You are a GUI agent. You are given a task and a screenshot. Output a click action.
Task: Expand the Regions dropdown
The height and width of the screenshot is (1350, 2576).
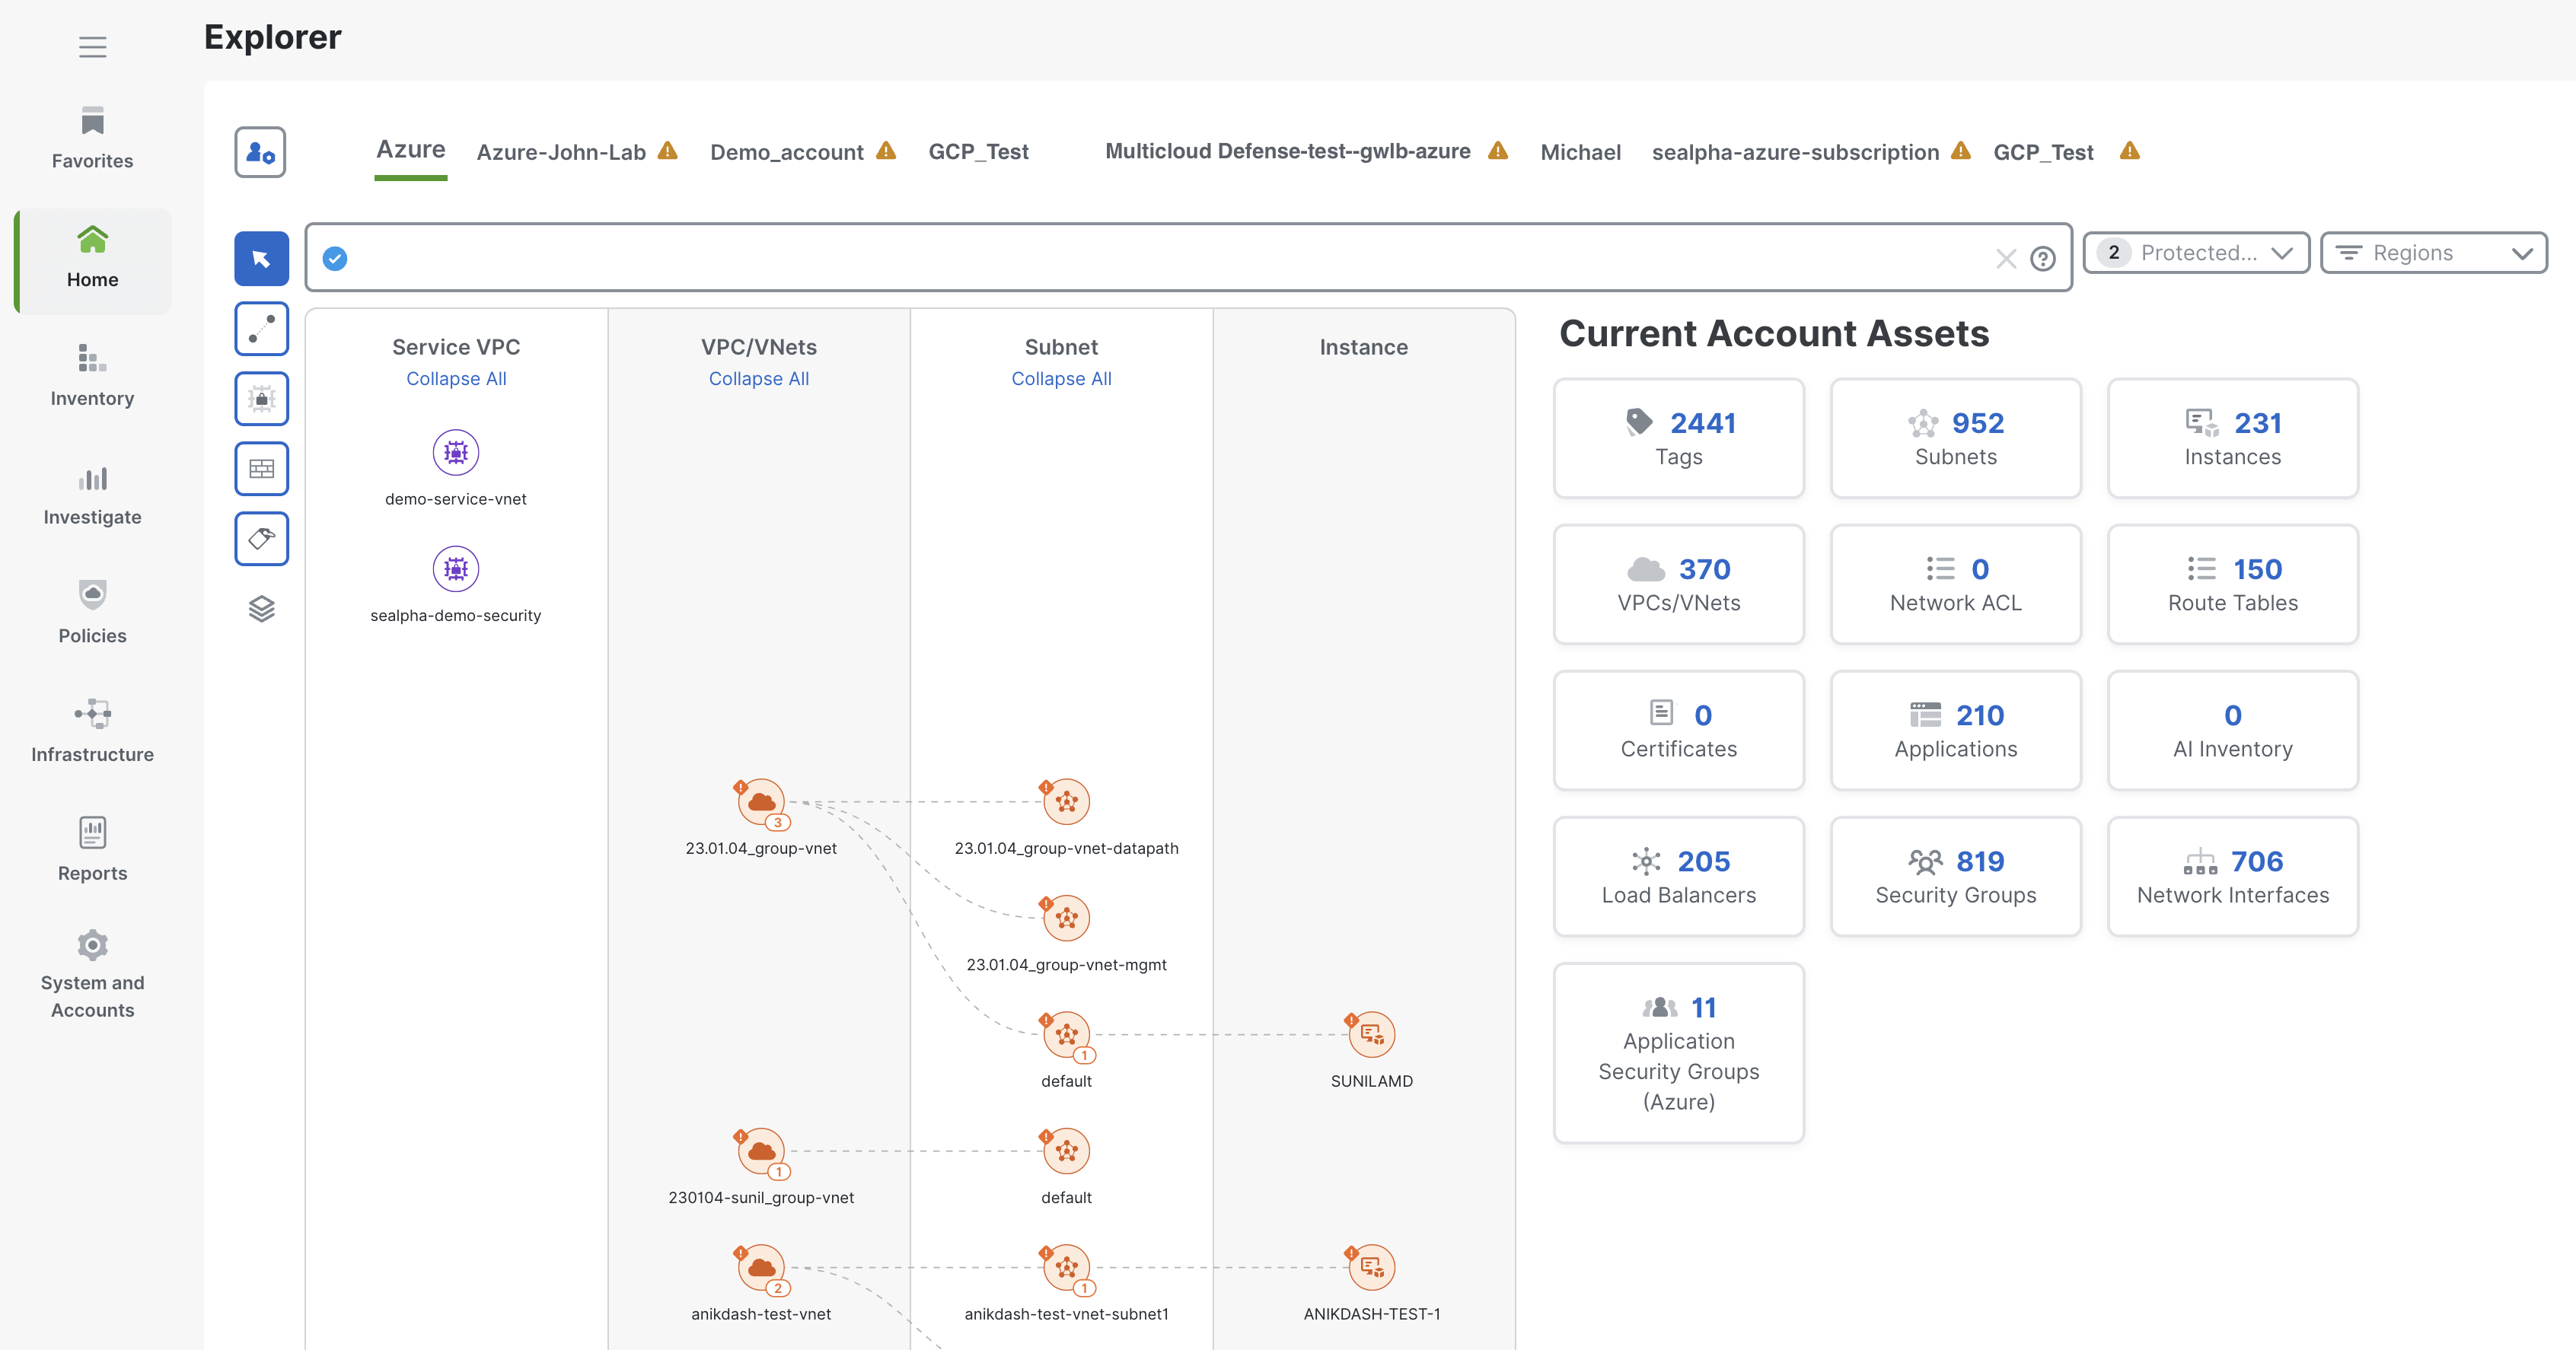click(x=2432, y=253)
